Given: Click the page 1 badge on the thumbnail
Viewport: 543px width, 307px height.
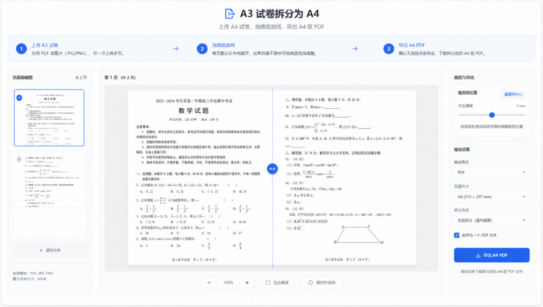Looking at the screenshot, I should [20, 98].
